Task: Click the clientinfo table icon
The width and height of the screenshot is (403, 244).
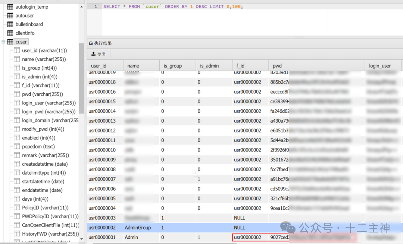Action: point(10,33)
